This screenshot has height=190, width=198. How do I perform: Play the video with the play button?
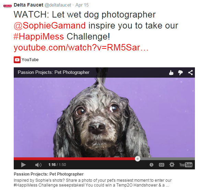[x=23, y=165]
